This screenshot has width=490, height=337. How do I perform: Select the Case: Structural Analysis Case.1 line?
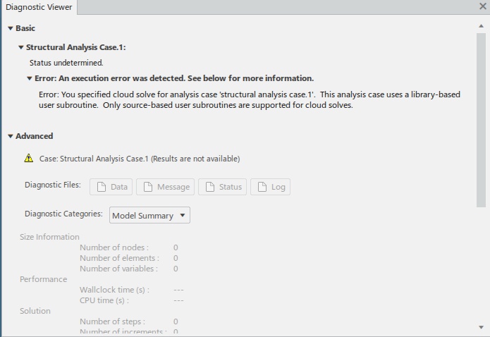[x=140, y=159]
